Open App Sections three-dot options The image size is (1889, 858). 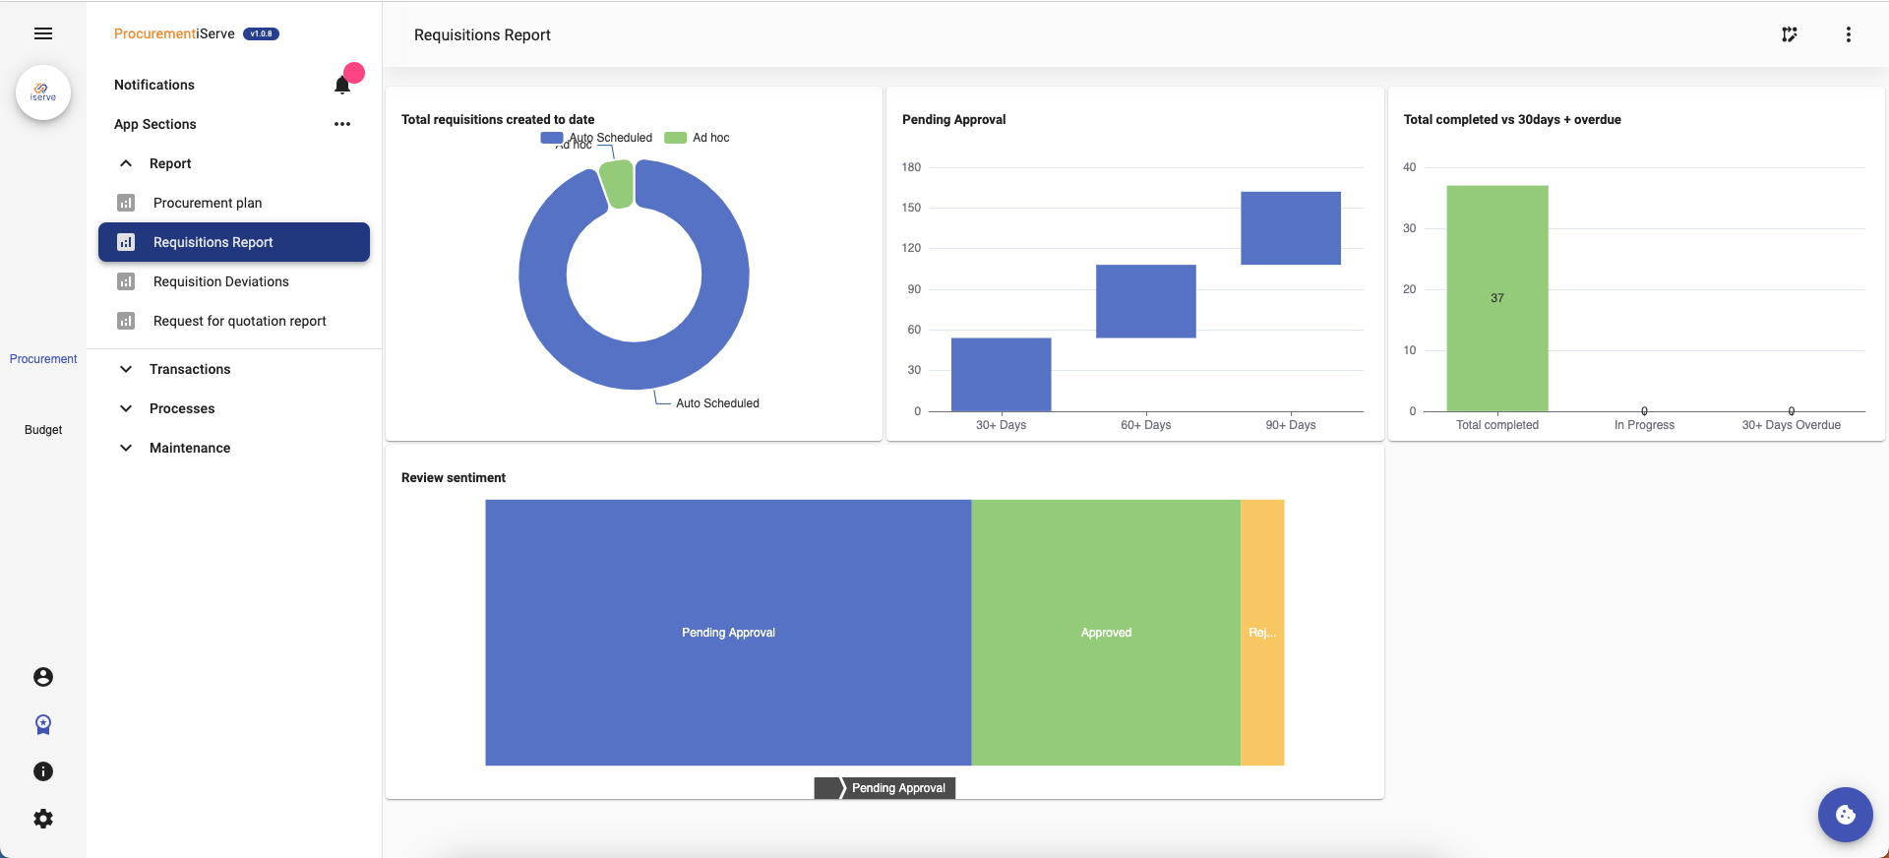pyautogui.click(x=342, y=124)
